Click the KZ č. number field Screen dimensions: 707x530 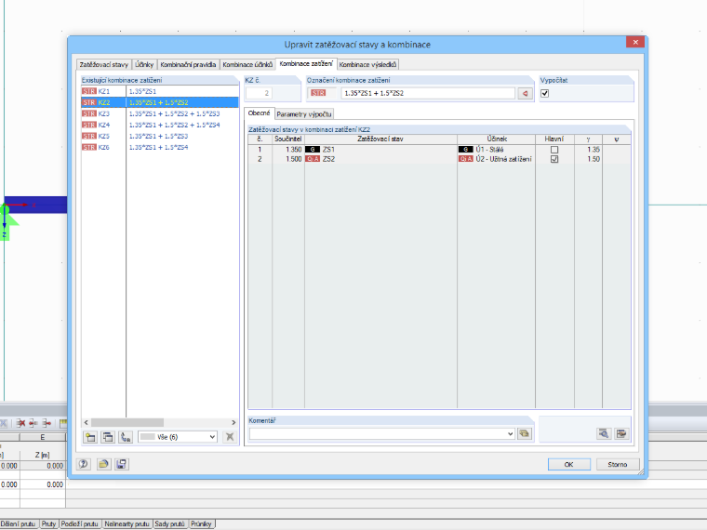tap(259, 93)
